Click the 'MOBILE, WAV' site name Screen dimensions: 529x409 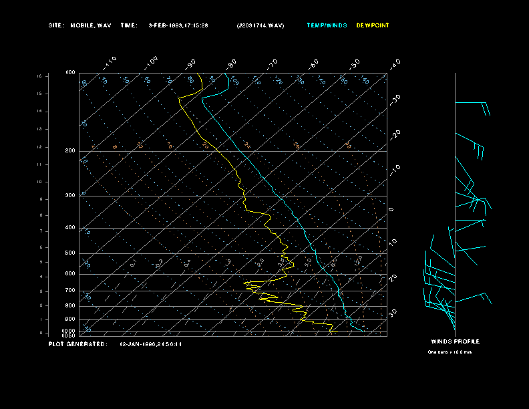[91, 25]
